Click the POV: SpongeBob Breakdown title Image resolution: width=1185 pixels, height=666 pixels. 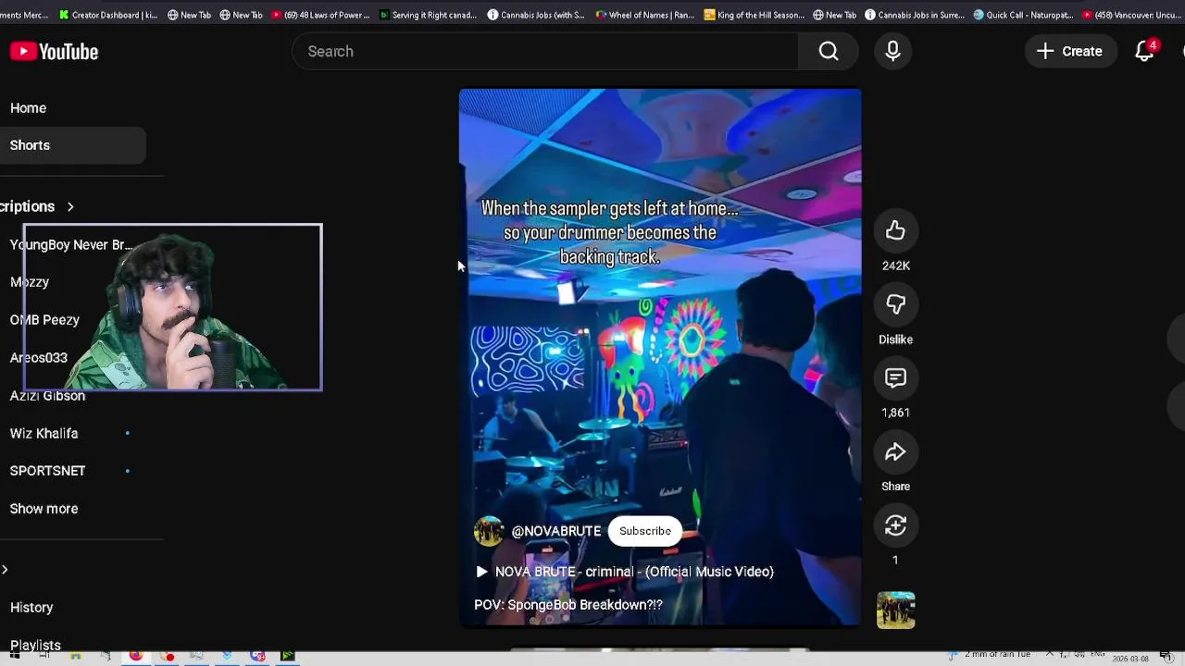coord(568,605)
